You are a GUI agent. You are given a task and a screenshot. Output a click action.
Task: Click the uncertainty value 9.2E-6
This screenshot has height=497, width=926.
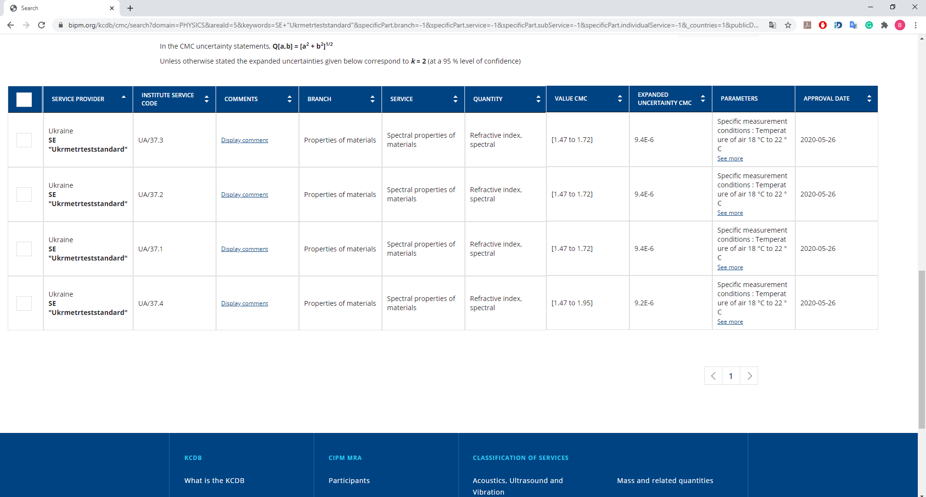(644, 303)
